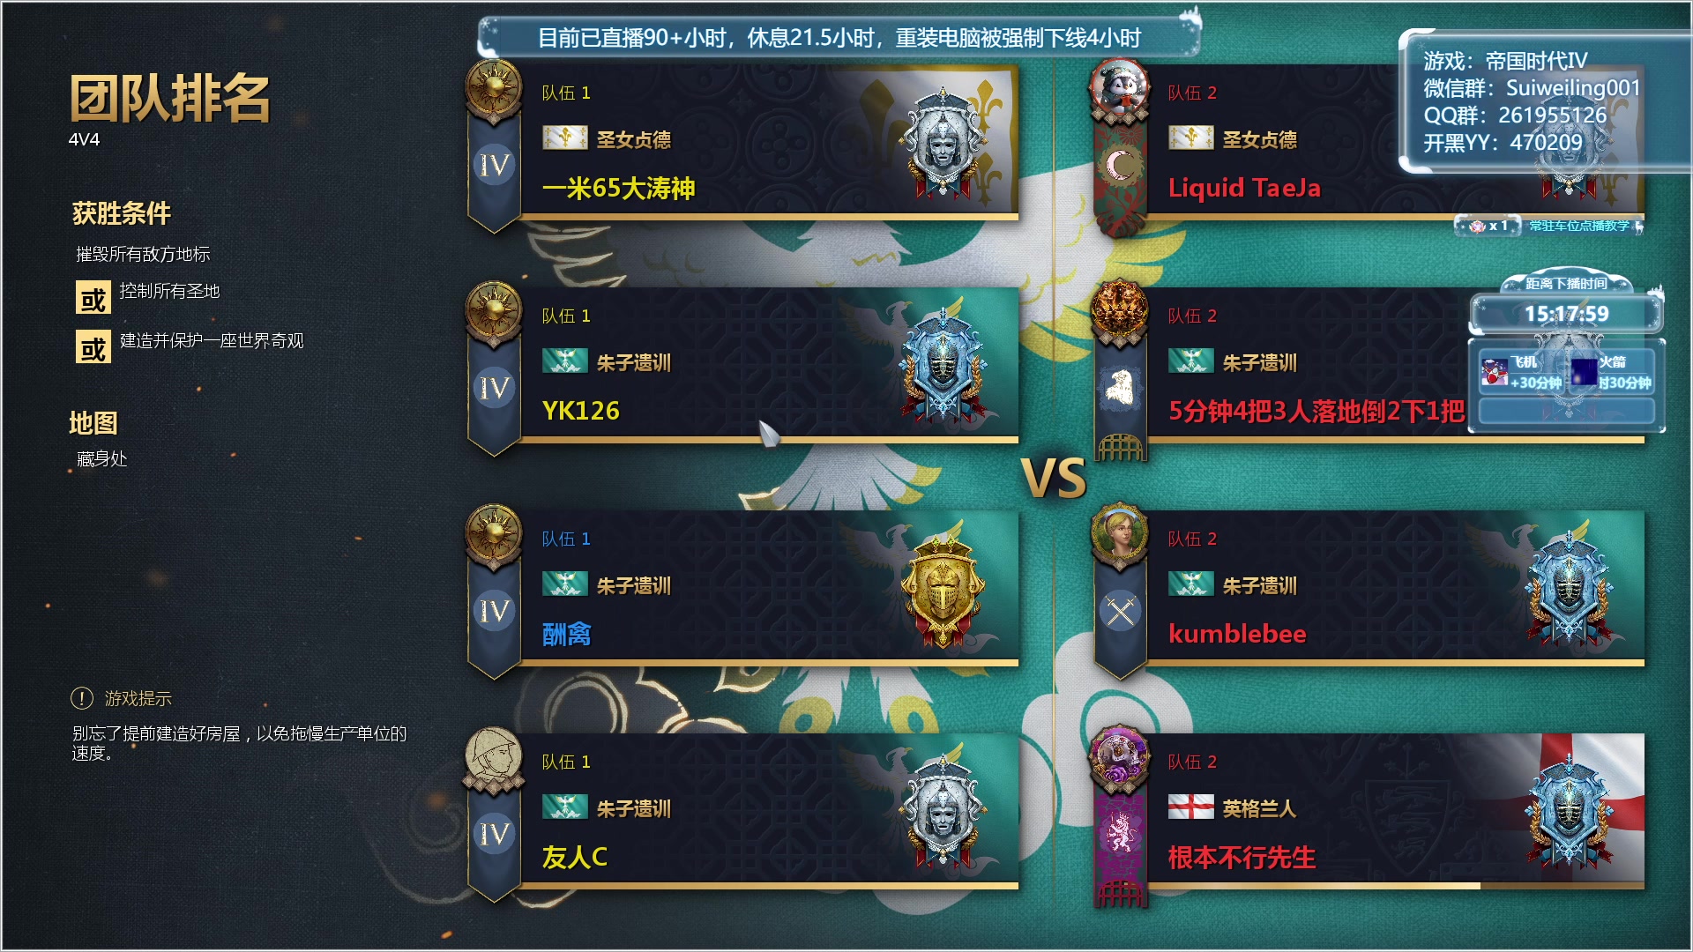Select player name kumblebee
Screen dimensions: 1693x952
[x=1237, y=634]
